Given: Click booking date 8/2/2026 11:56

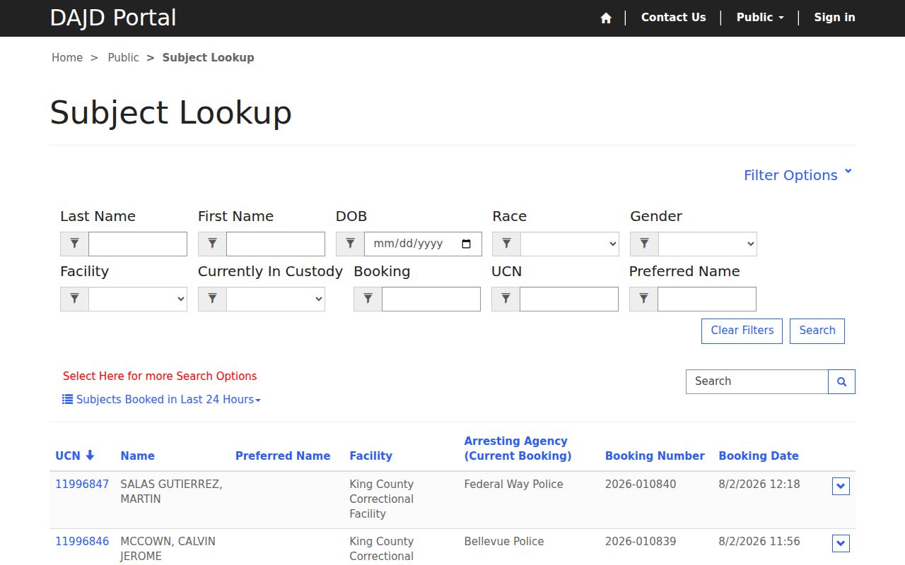Looking at the screenshot, I should (x=759, y=542).
